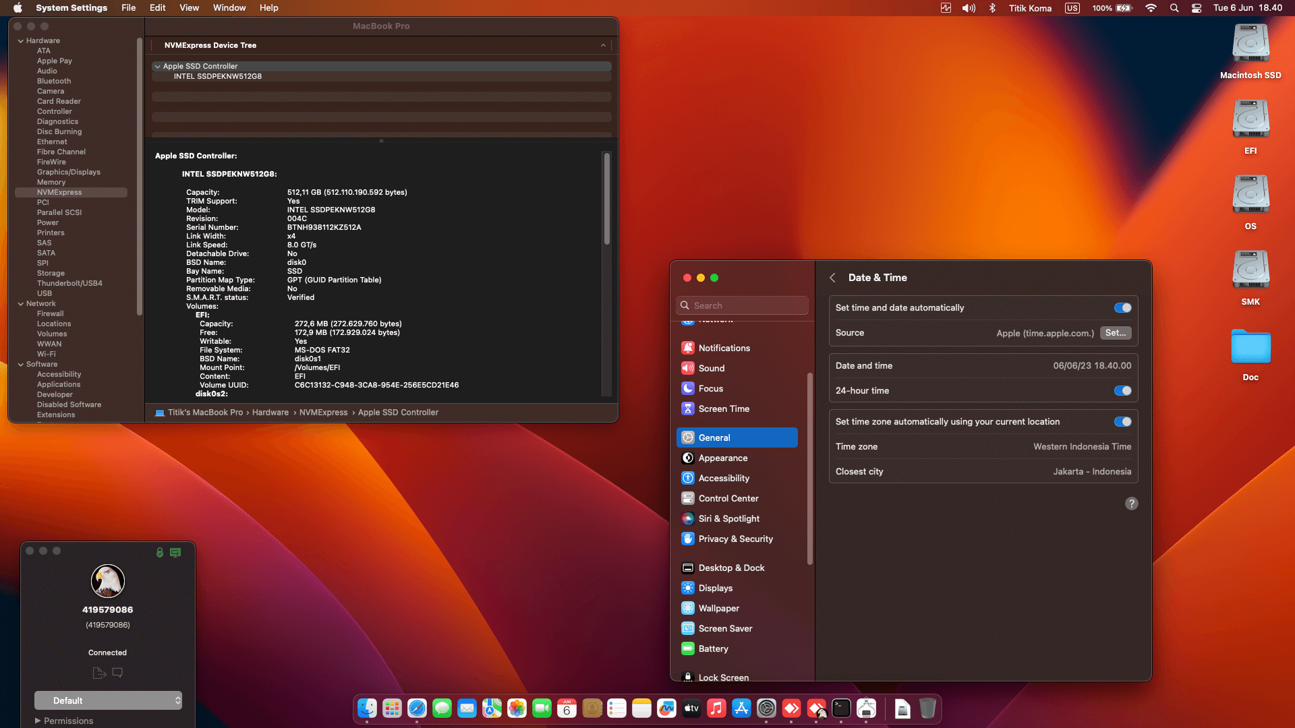The height and width of the screenshot is (728, 1295).
Task: Click the Wi-Fi status icon
Action: pos(1151,8)
